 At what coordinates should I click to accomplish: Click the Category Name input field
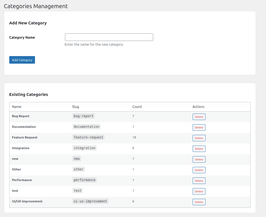(109, 37)
